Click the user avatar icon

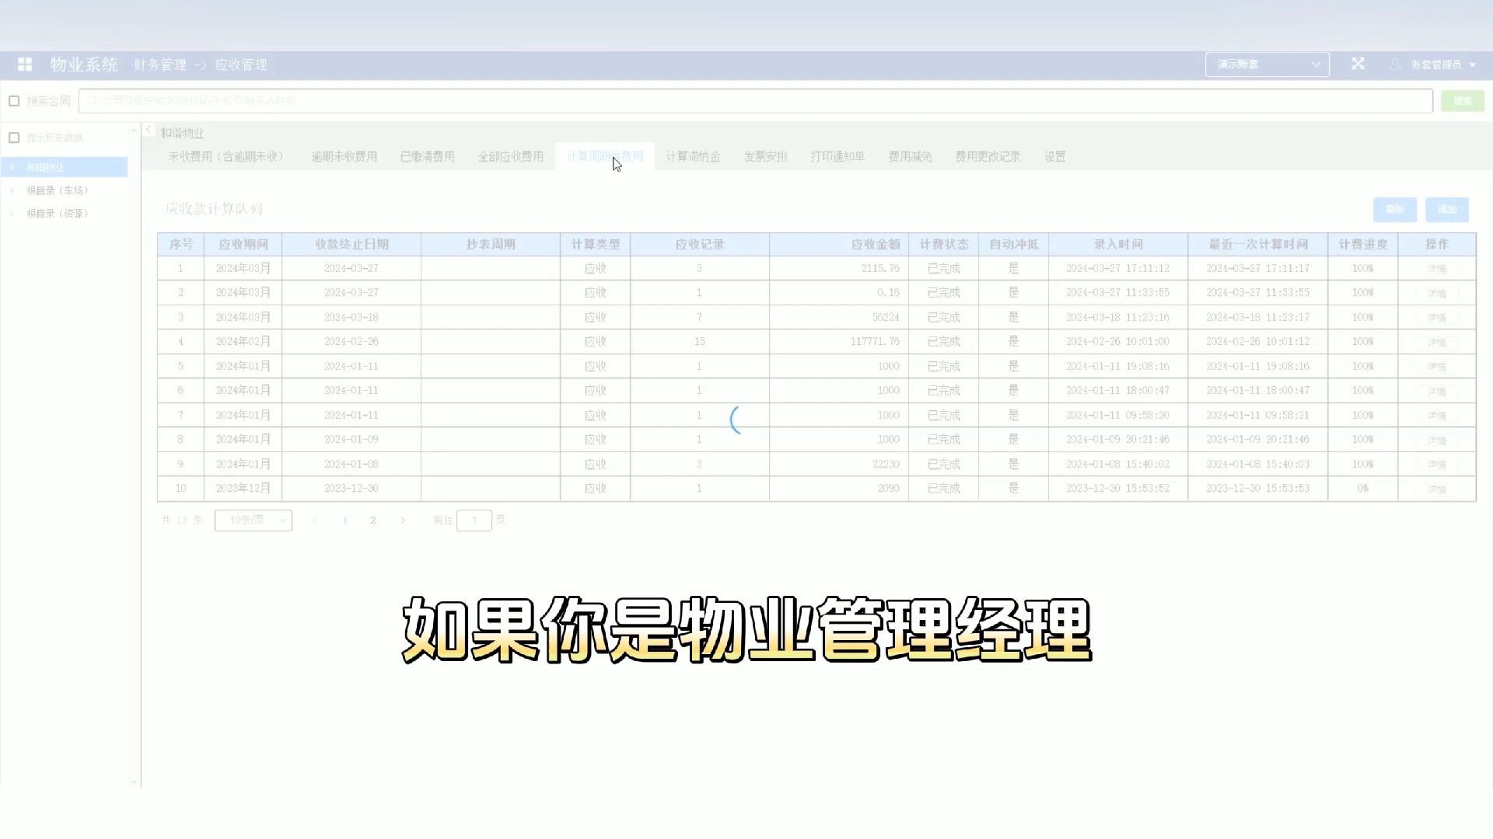(1396, 64)
